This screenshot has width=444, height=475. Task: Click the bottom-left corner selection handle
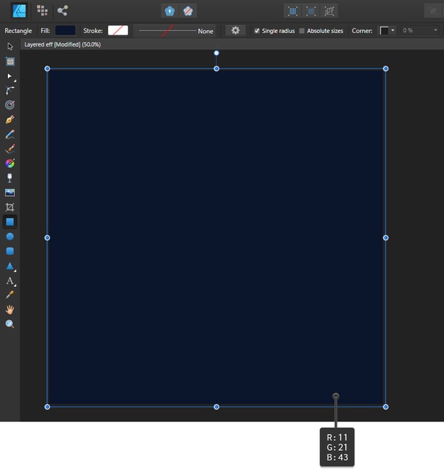47,407
